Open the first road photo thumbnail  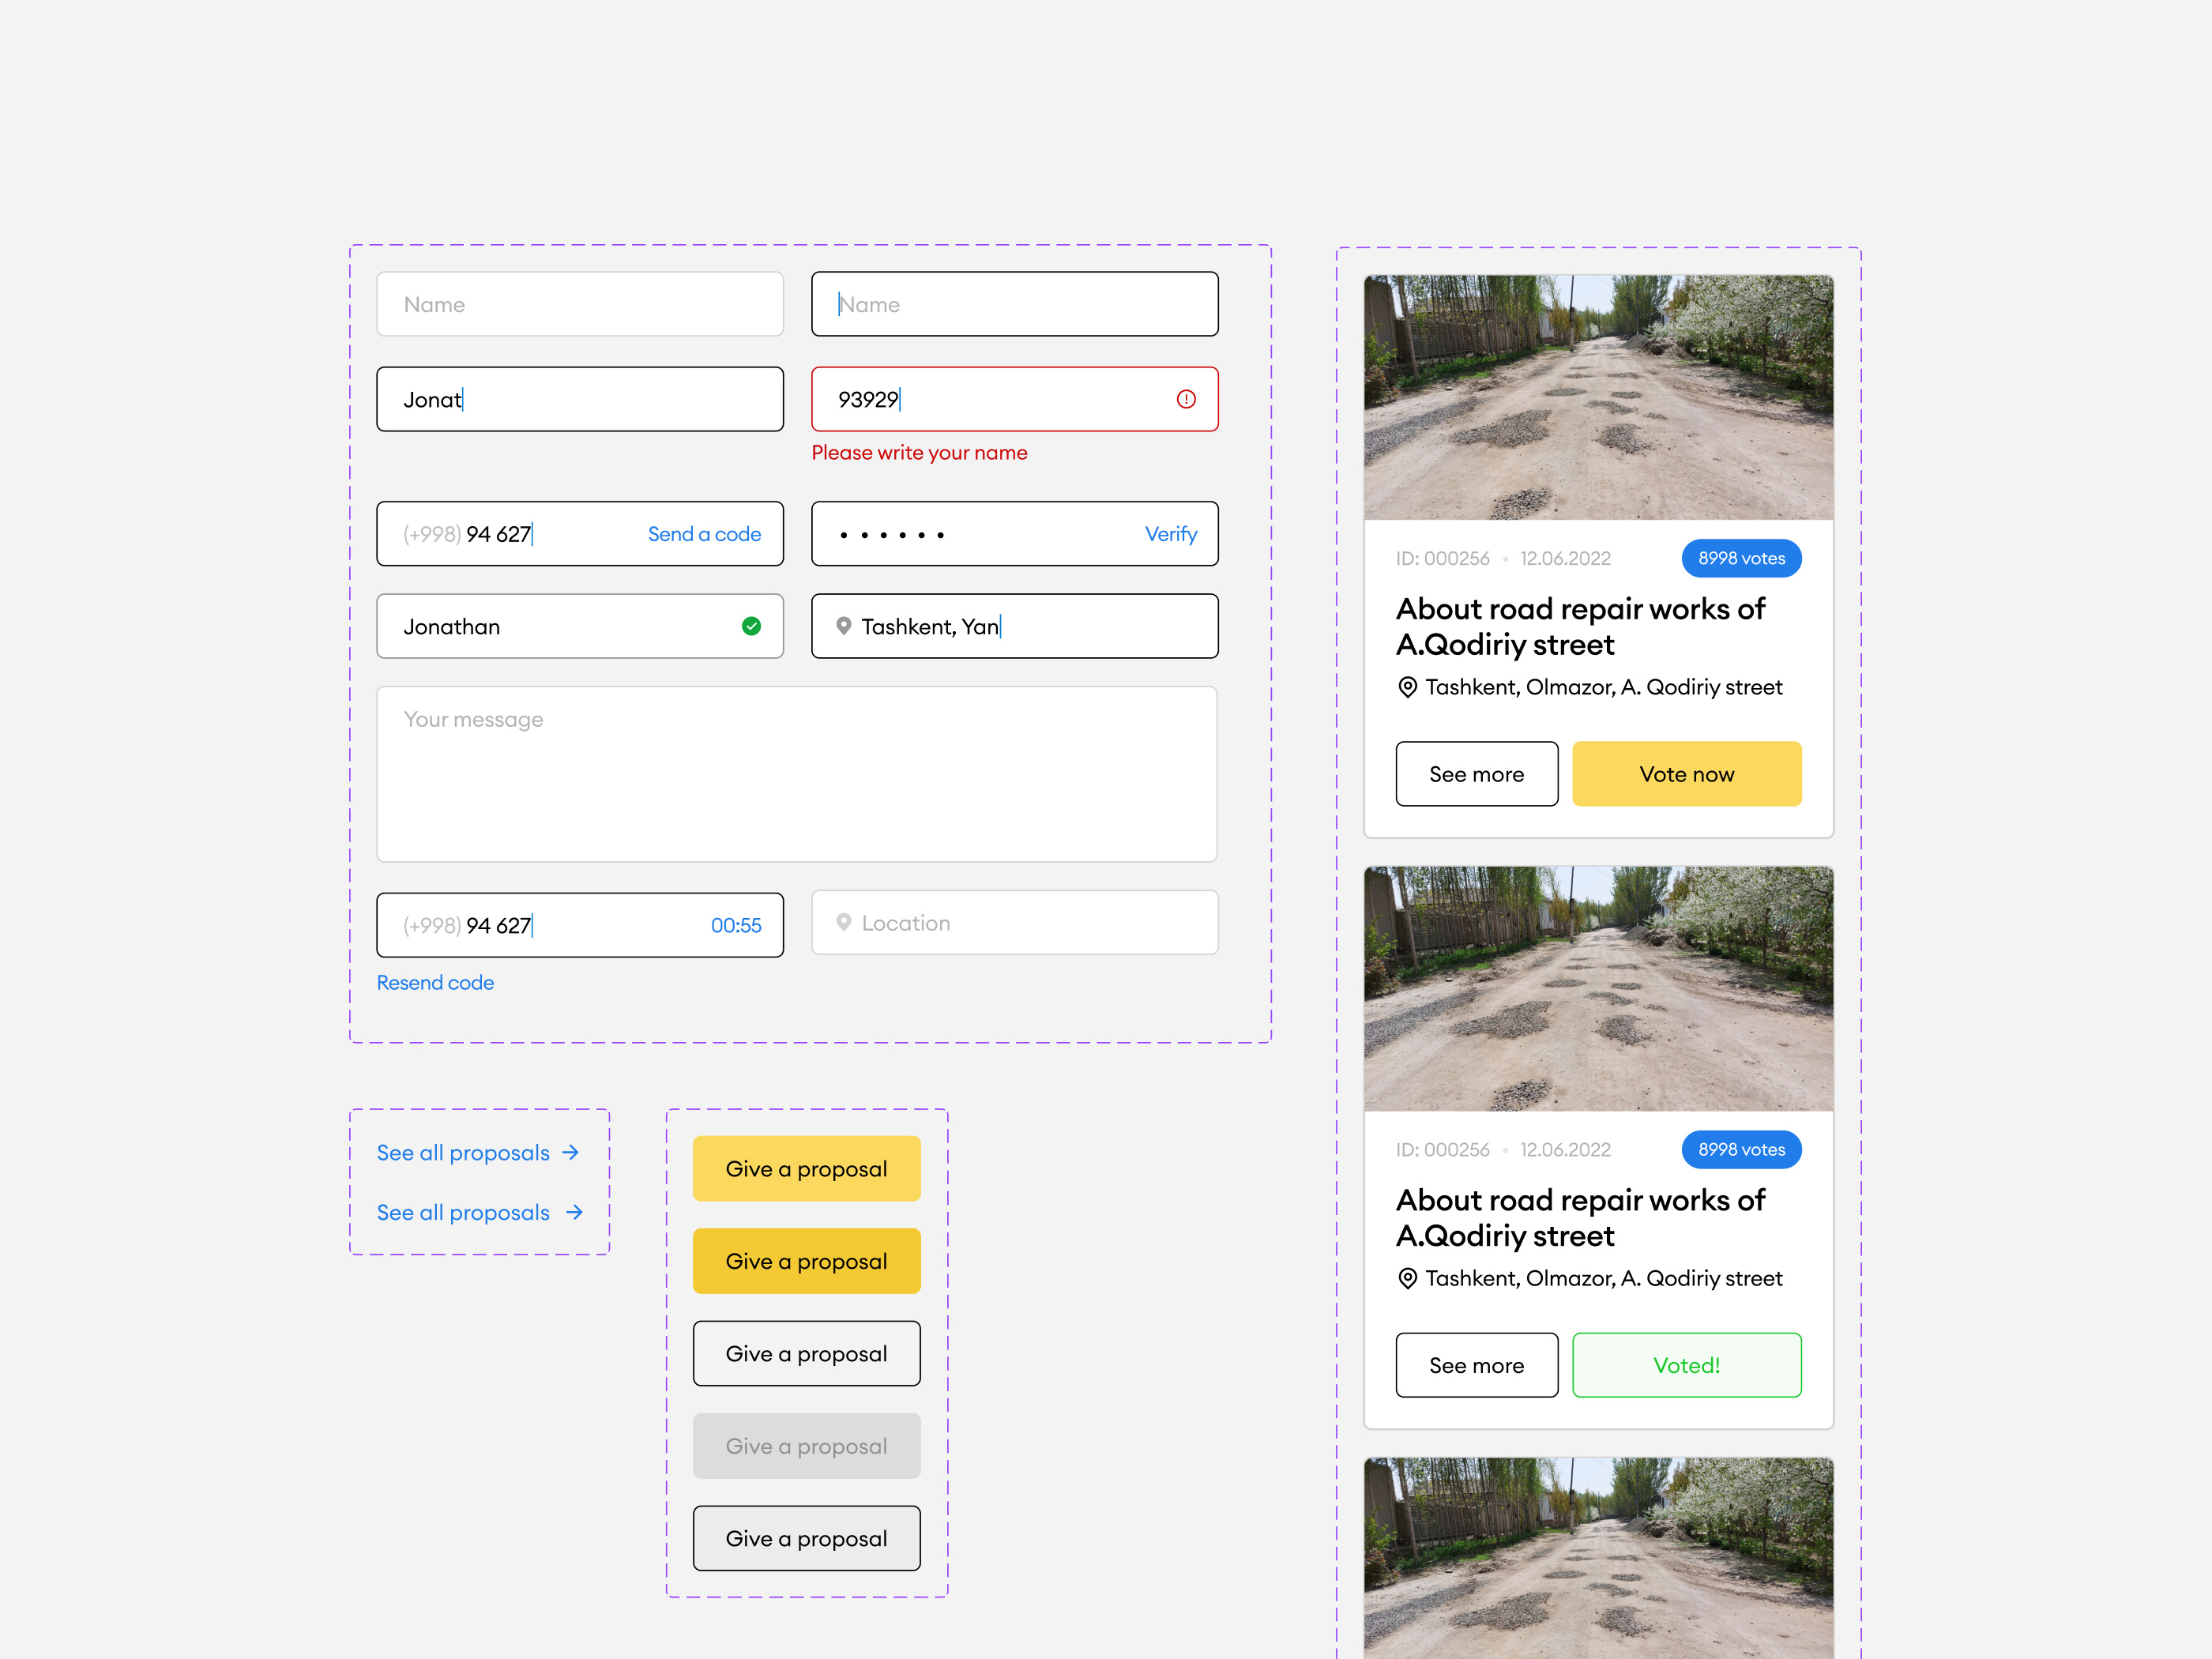[x=1598, y=397]
